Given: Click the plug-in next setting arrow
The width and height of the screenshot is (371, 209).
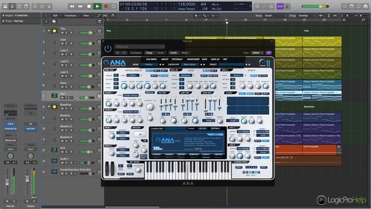Looking at the screenshot, I should pyautogui.click(x=124, y=53).
